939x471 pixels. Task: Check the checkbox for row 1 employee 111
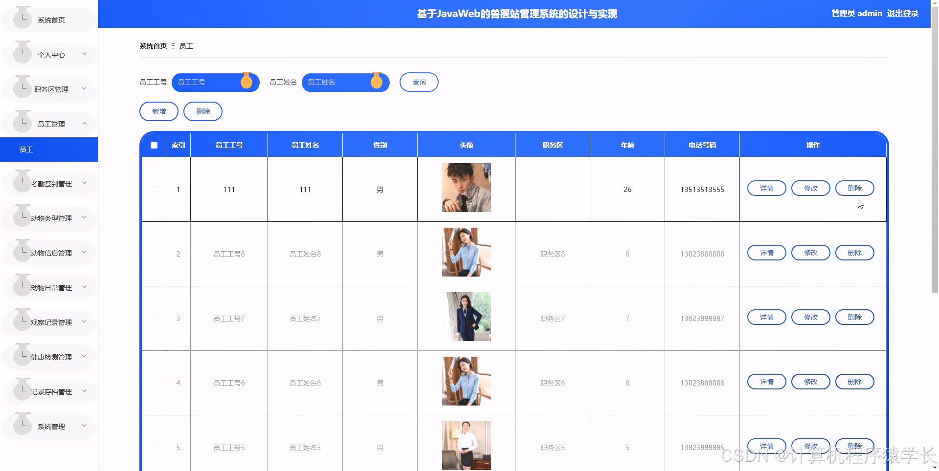pyautogui.click(x=154, y=190)
